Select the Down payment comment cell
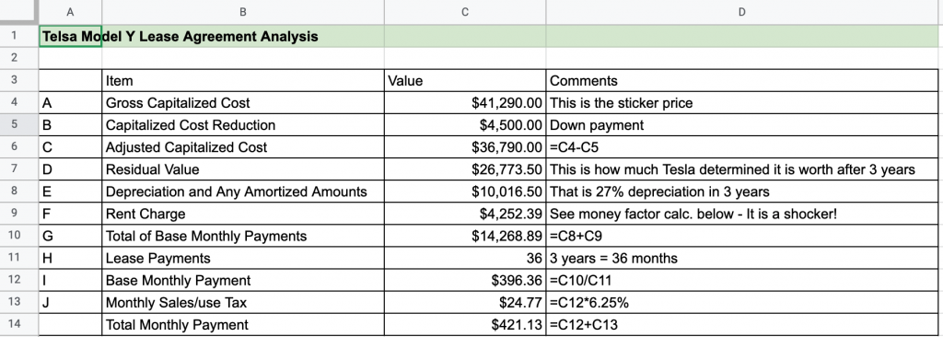 point(741,125)
